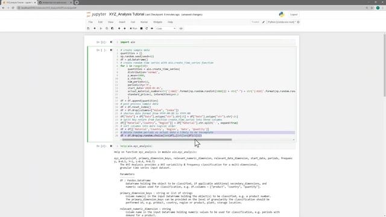Go back in the browser
Viewport: 386px width, 217px height.
click(3, 8)
